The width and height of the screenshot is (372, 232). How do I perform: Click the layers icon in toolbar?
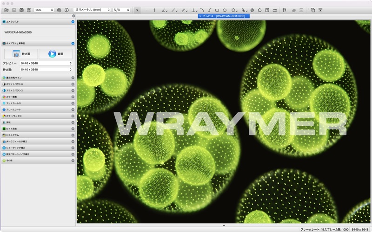click(294, 10)
